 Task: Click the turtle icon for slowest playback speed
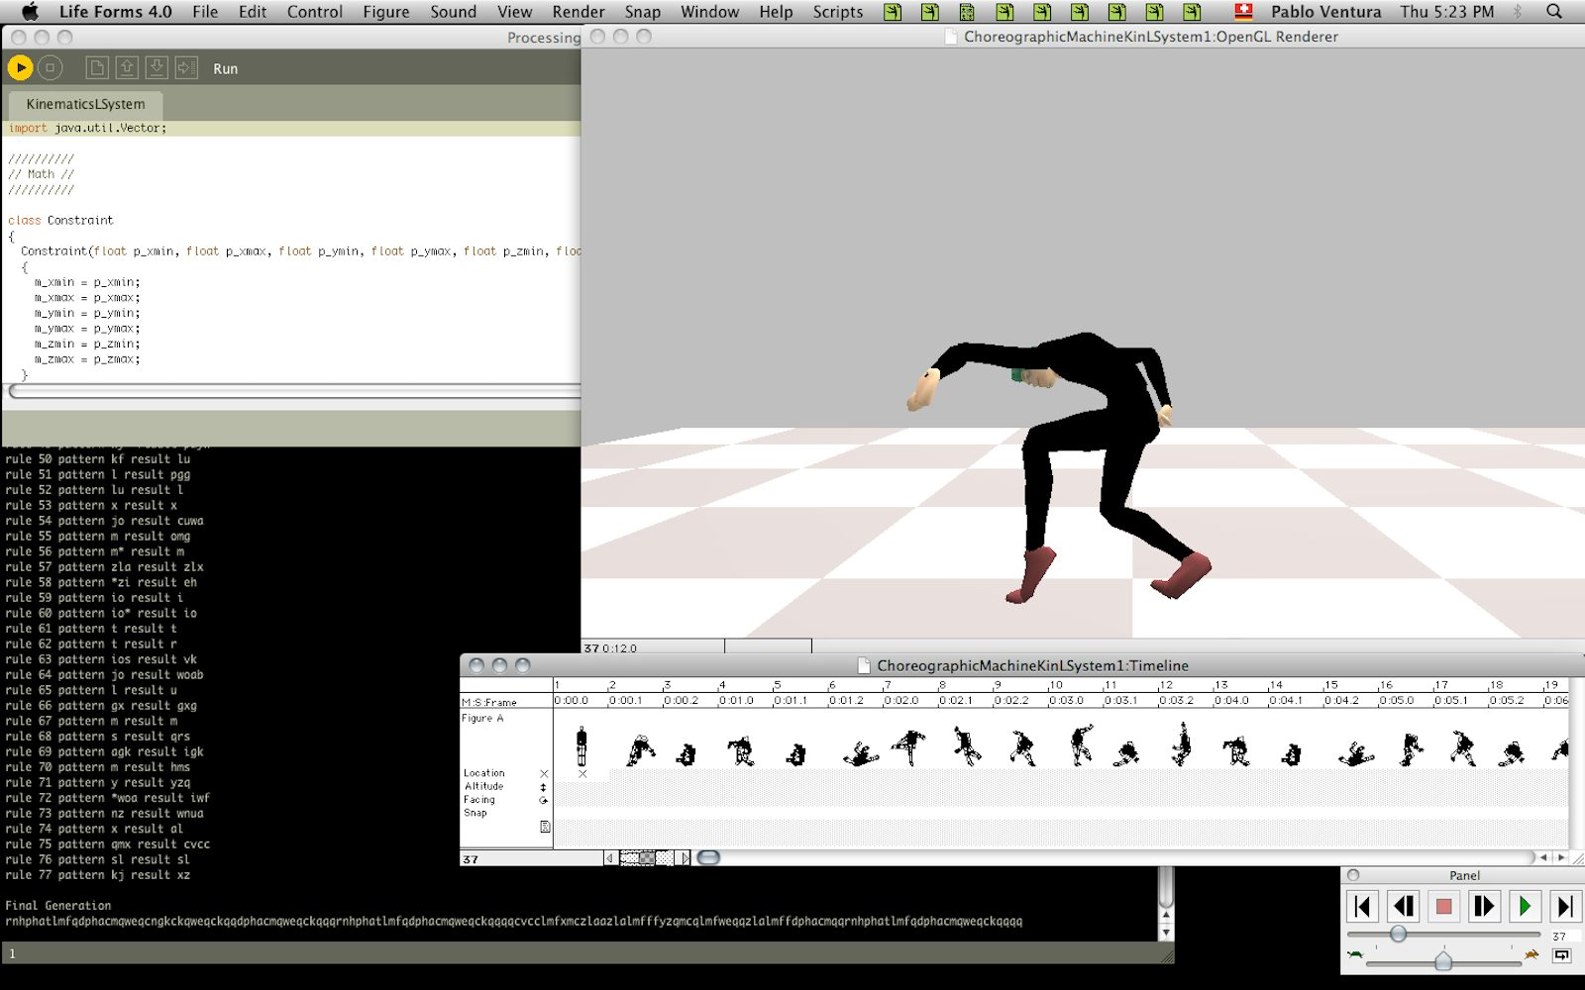click(x=1354, y=954)
